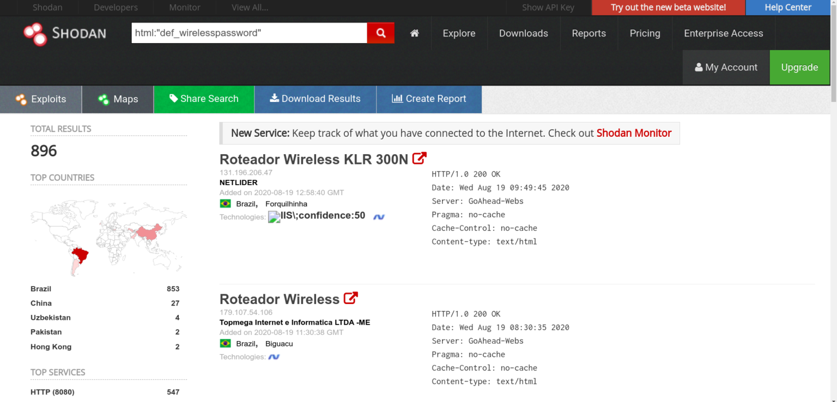Image resolution: width=837 pixels, height=402 pixels.
Task: Click Download Results button
Action: (315, 99)
